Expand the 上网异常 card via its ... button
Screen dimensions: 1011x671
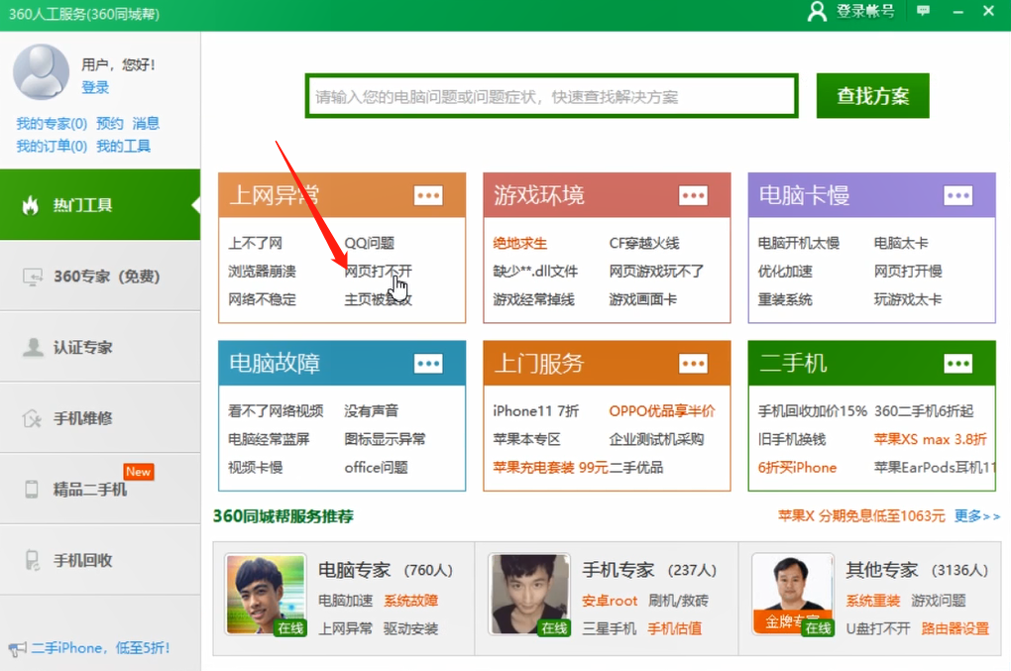coord(428,195)
